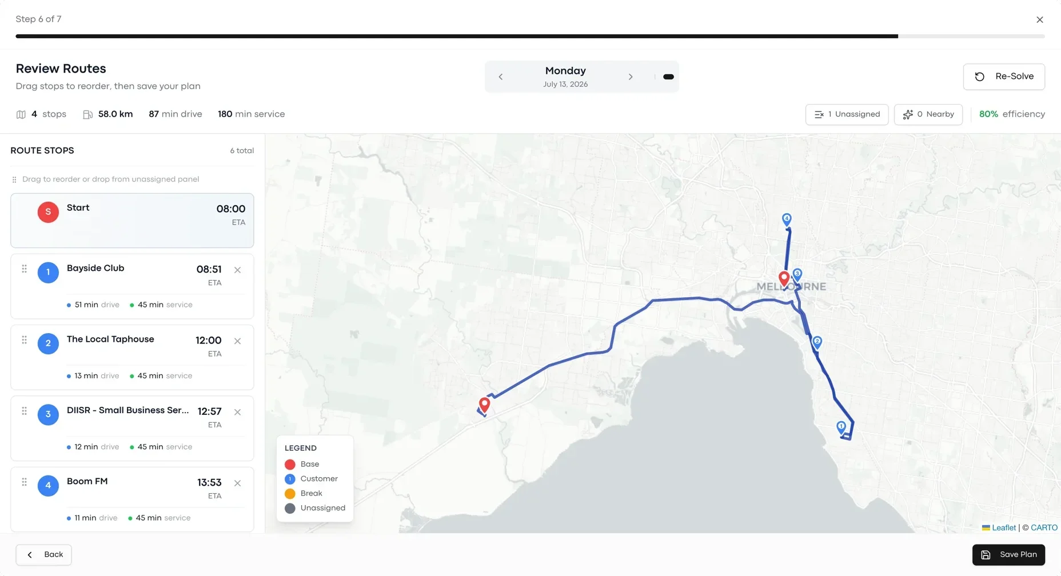Viewport: 1061px width, 576px height.
Task: Click map pin 1 at bayside
Action: tap(841, 426)
